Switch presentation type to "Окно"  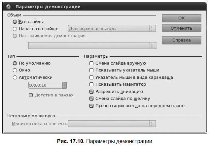point(15,70)
